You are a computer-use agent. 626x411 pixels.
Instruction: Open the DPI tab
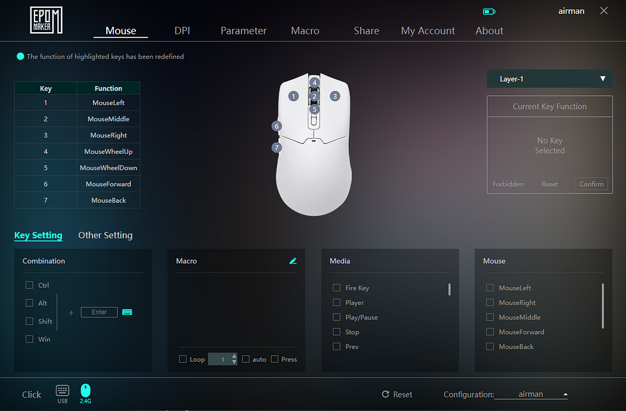tap(182, 31)
